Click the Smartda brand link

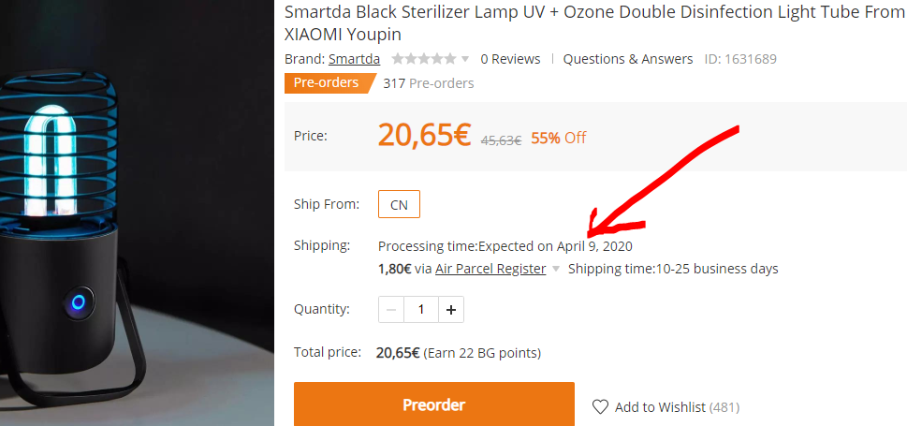point(354,59)
